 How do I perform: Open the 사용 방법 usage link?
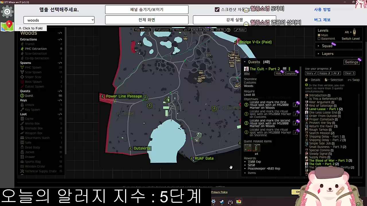322,9
